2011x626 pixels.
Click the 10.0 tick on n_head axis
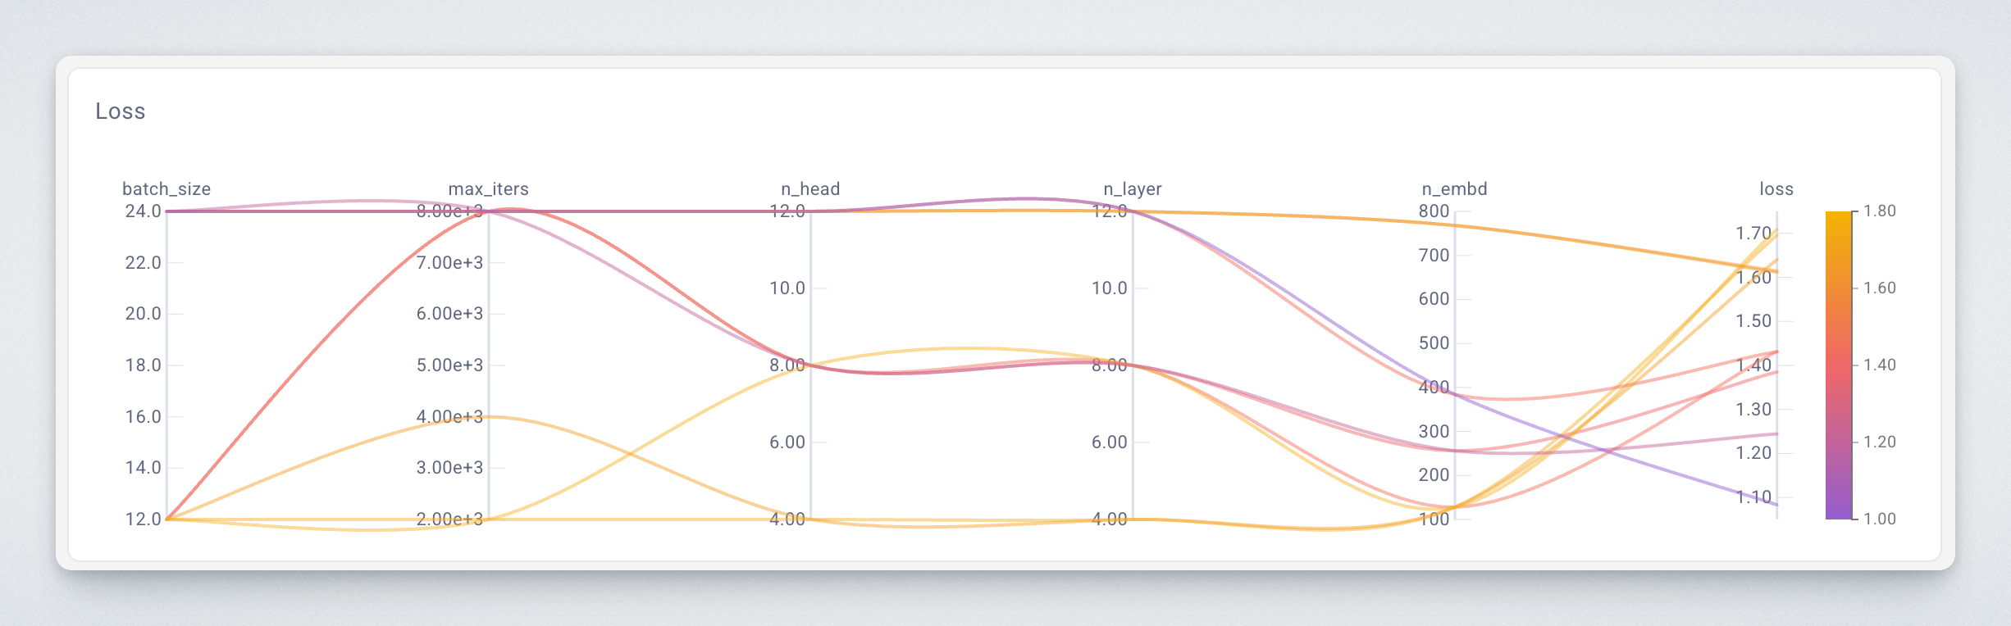(x=787, y=288)
